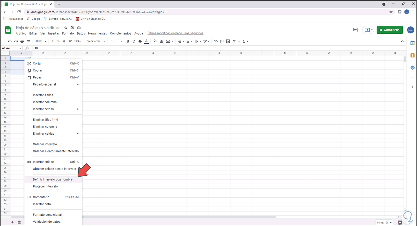Open Google Keep from the side panel

click(413, 55)
